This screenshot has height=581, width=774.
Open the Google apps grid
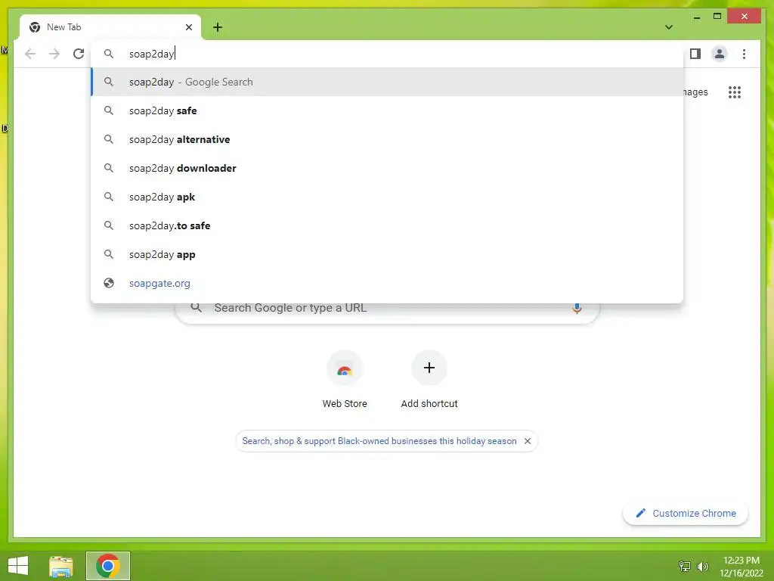pyautogui.click(x=735, y=92)
